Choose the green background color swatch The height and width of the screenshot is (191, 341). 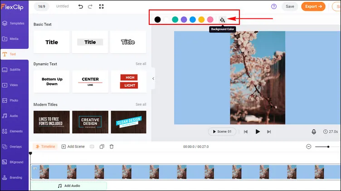pos(175,19)
